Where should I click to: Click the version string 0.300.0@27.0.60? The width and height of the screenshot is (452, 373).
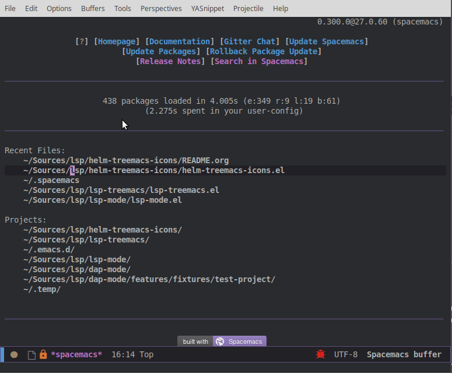[x=352, y=22]
